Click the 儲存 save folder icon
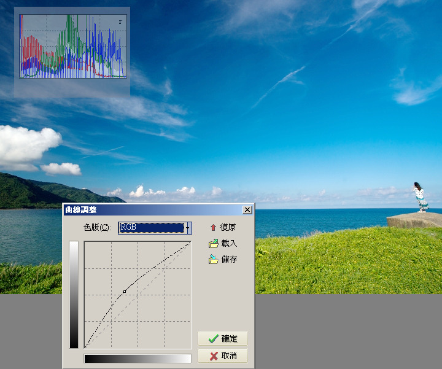 click(x=213, y=260)
